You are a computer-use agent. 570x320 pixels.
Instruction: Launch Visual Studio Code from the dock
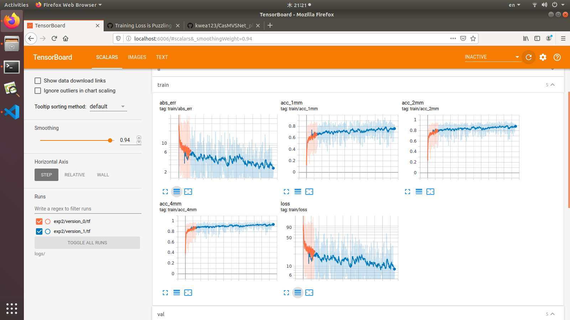click(12, 112)
